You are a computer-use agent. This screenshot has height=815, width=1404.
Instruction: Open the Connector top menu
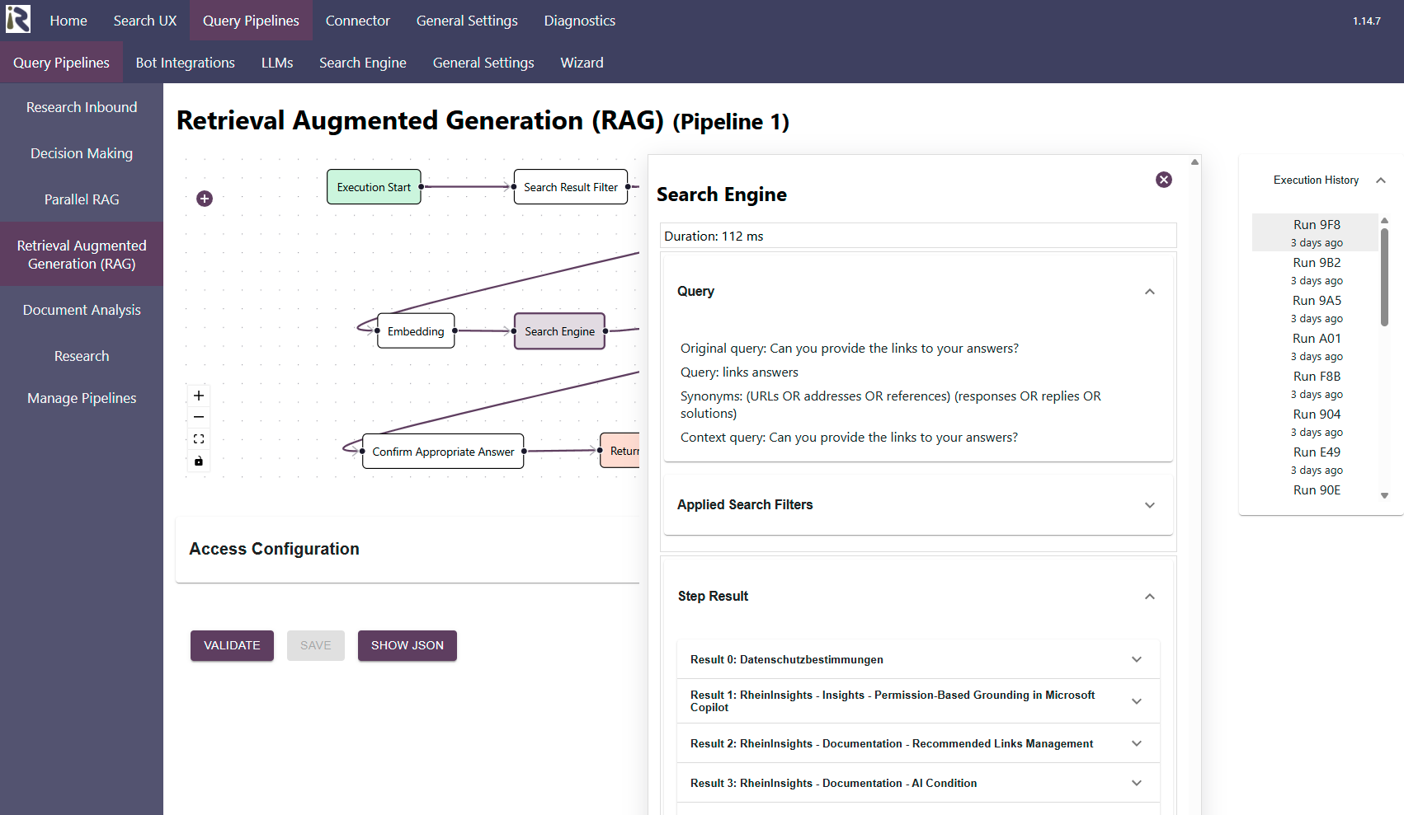(x=357, y=21)
